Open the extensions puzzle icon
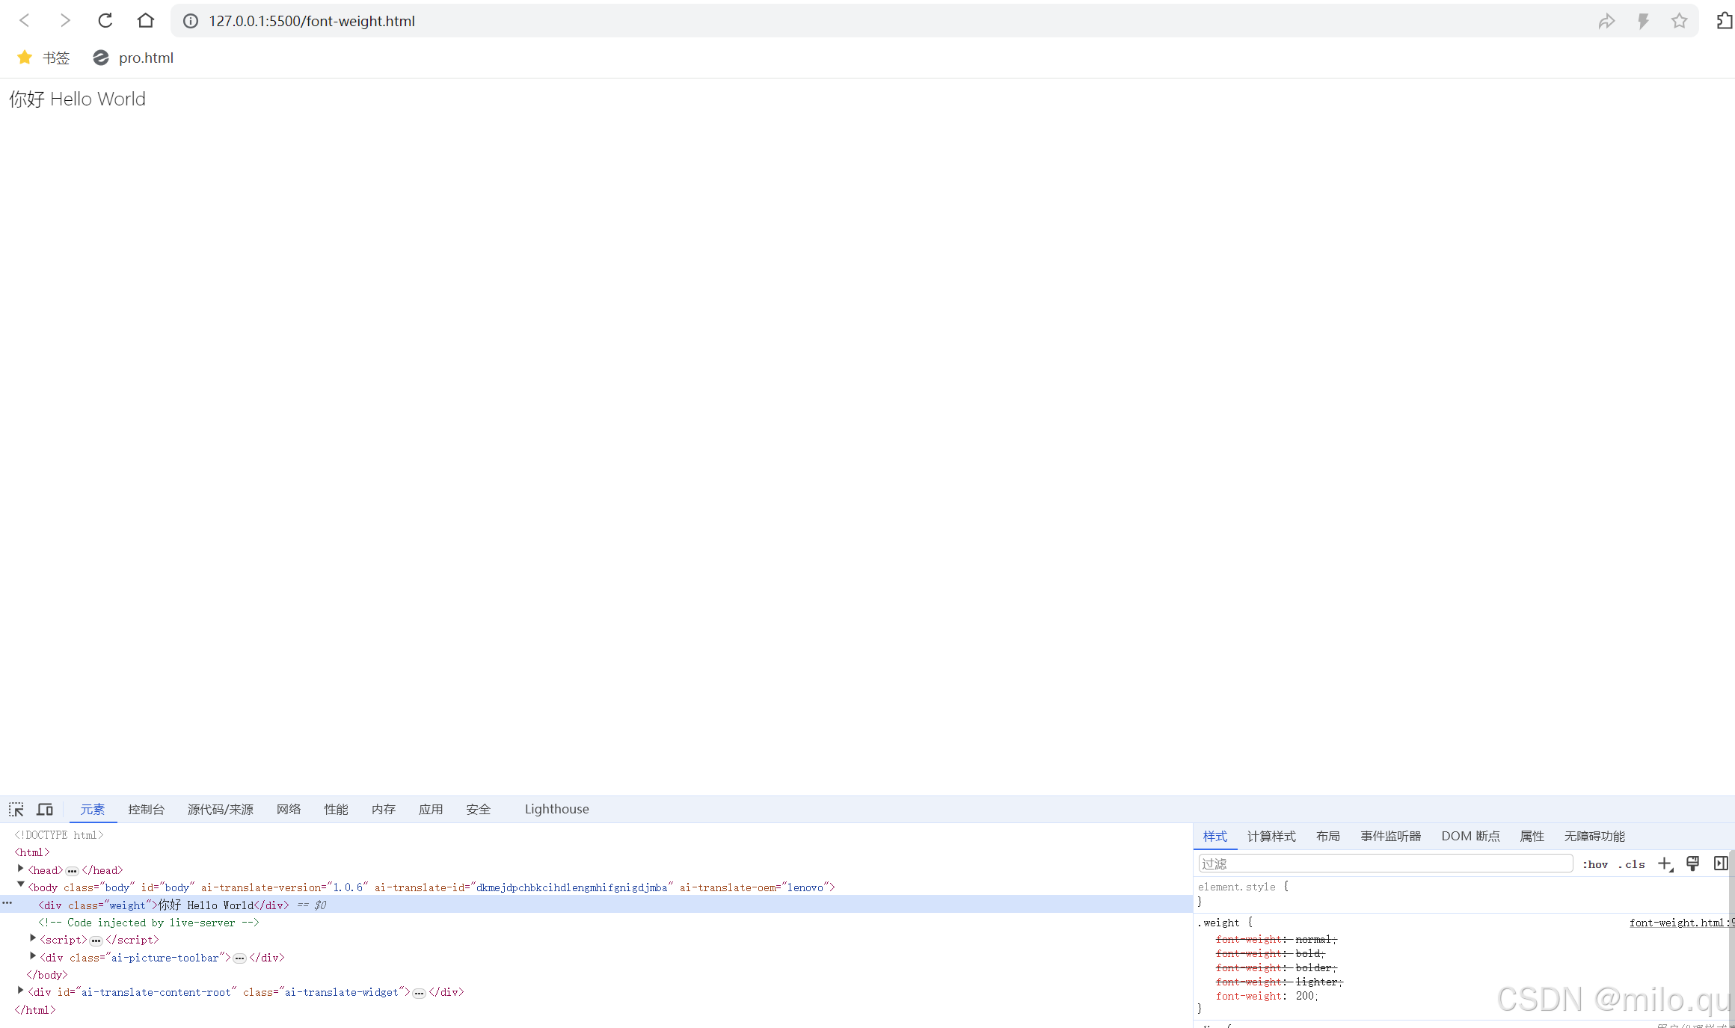Screen dimensions: 1735x1028 (x=1725, y=21)
